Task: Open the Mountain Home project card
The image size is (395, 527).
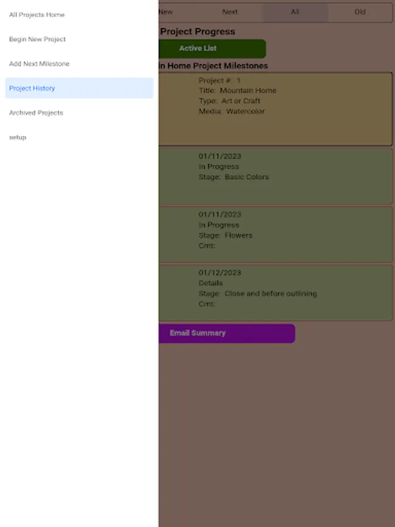Action: [x=276, y=109]
